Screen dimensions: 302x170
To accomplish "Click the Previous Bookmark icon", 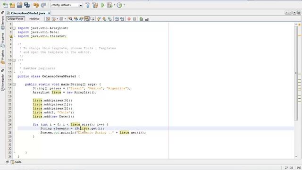I will pyautogui.click(x=99, y=19).
